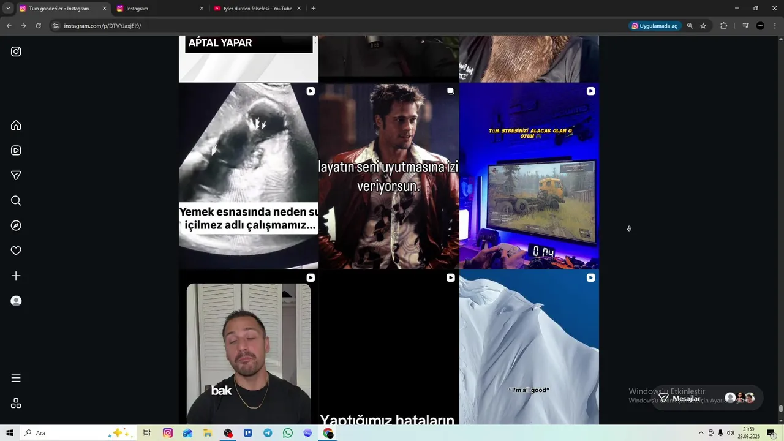Open the notification center icon
This screenshot has width=784, height=441.
[x=771, y=433]
